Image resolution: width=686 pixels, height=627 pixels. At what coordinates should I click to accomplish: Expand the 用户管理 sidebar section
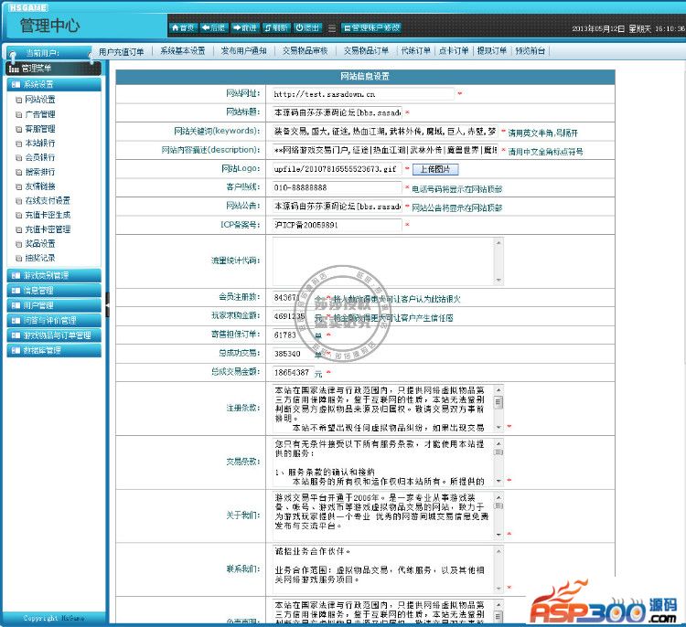pyautogui.click(x=54, y=305)
